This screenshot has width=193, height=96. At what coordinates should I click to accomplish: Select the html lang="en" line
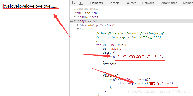click(87, 13)
